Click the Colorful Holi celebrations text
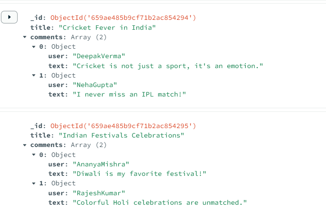Viewport: 326px width, 216px height. [160, 202]
